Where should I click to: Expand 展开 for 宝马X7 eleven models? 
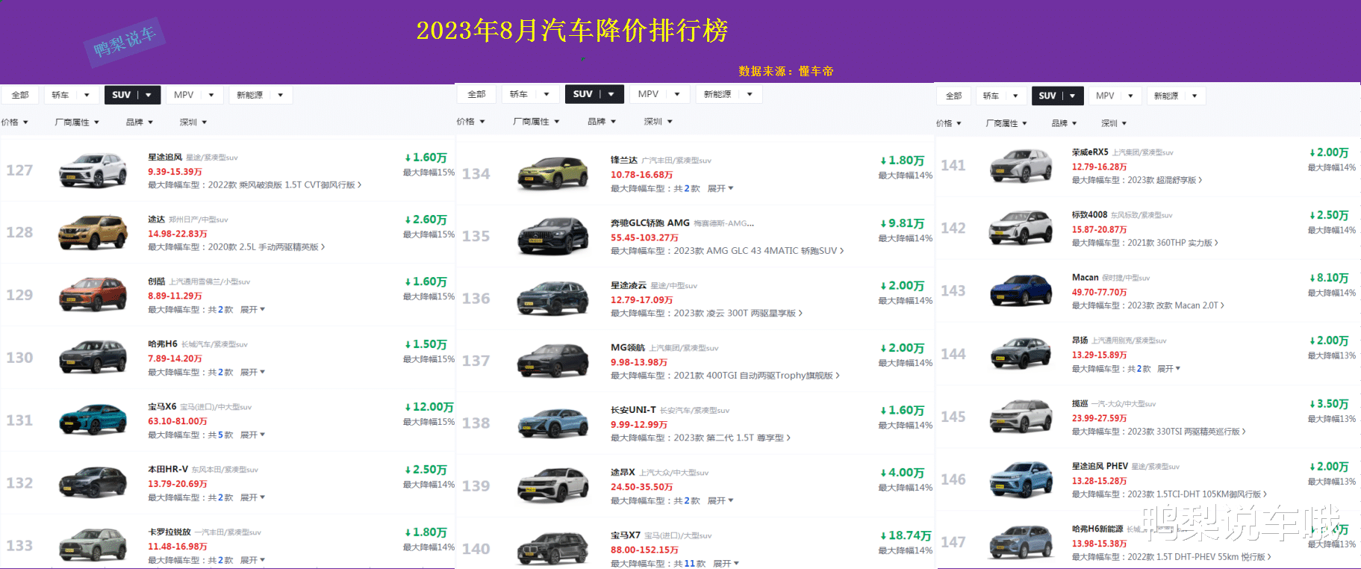click(x=726, y=563)
